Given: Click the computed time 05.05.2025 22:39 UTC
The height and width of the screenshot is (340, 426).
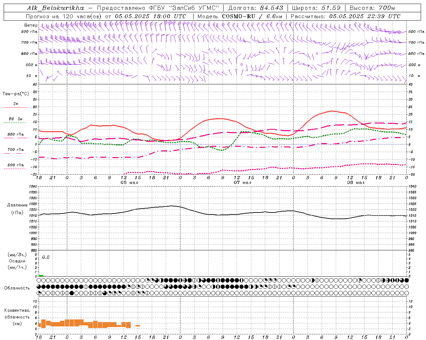Looking at the screenshot, I should (365, 16).
